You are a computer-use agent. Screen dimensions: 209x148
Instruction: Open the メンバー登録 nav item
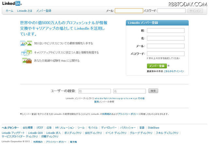coord(44,11)
